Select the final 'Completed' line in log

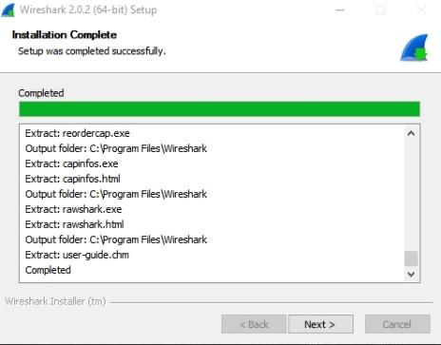point(48,270)
